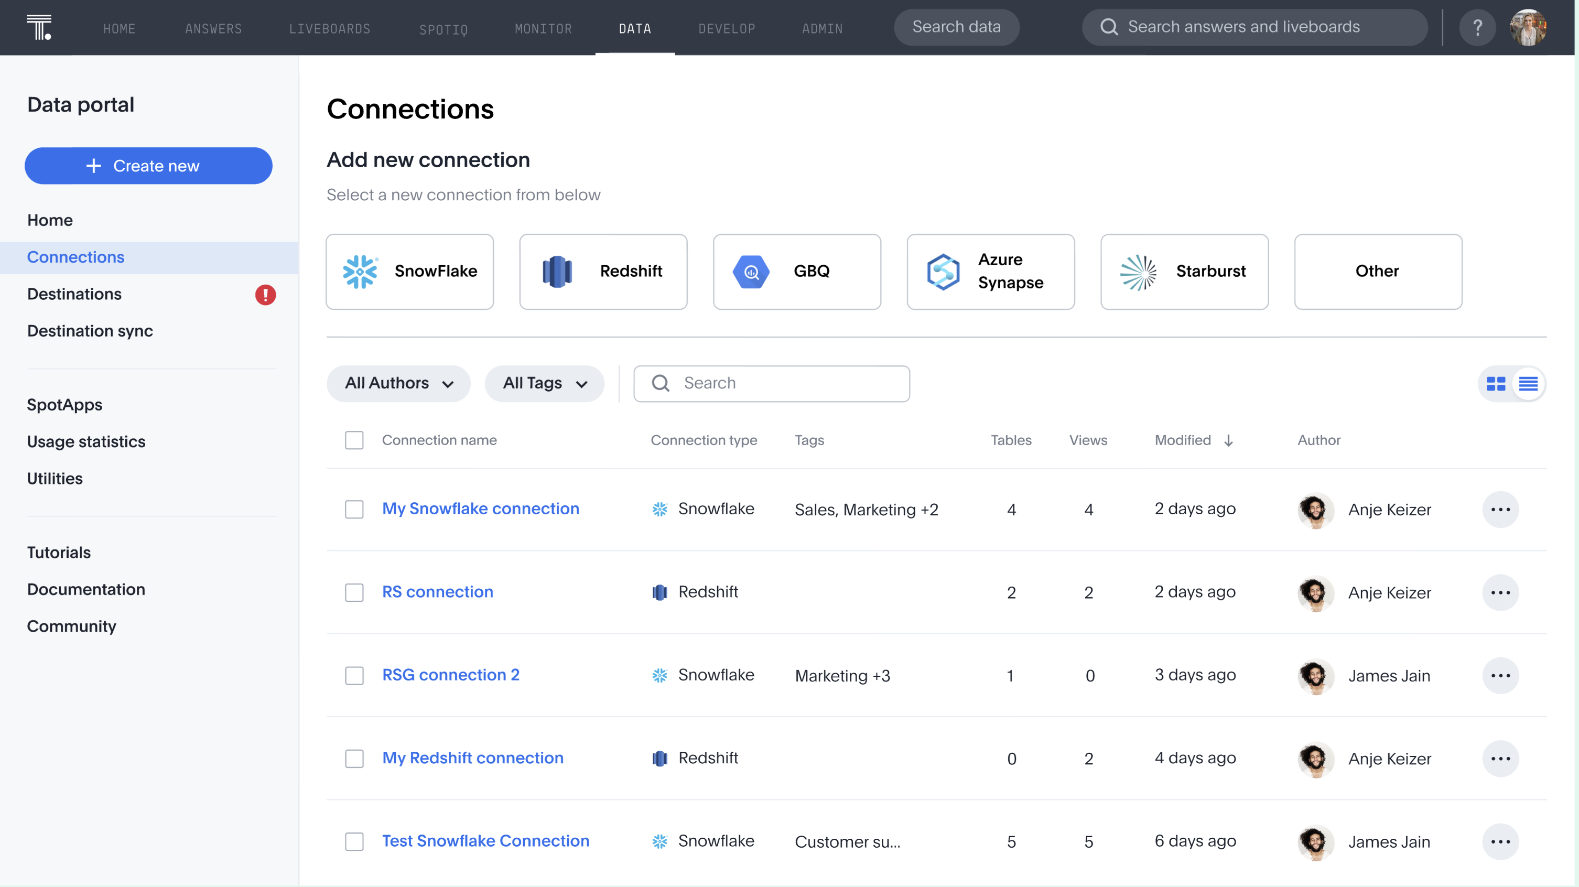Open more options for Test Snowflake Connection
The width and height of the screenshot is (1579, 887).
pyautogui.click(x=1500, y=841)
